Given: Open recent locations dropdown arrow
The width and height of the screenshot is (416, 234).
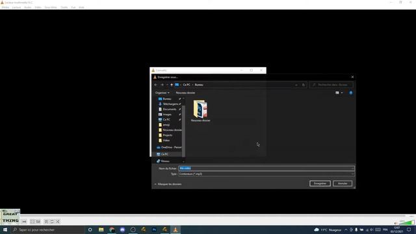Looking at the screenshot, I should point(167,85).
